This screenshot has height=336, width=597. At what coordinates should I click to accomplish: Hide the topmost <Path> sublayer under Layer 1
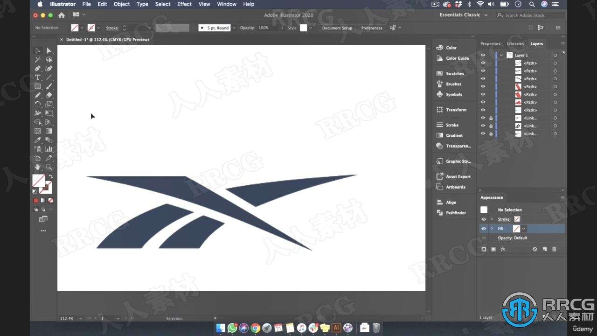(483, 63)
